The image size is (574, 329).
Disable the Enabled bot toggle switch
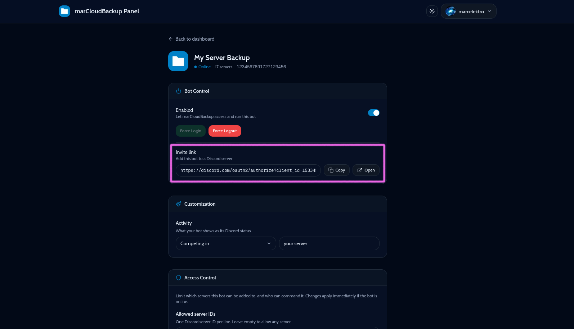[x=374, y=113]
